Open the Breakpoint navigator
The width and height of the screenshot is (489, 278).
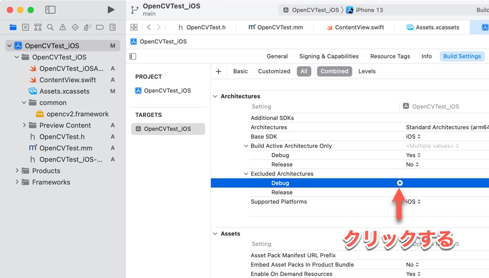[100, 27]
